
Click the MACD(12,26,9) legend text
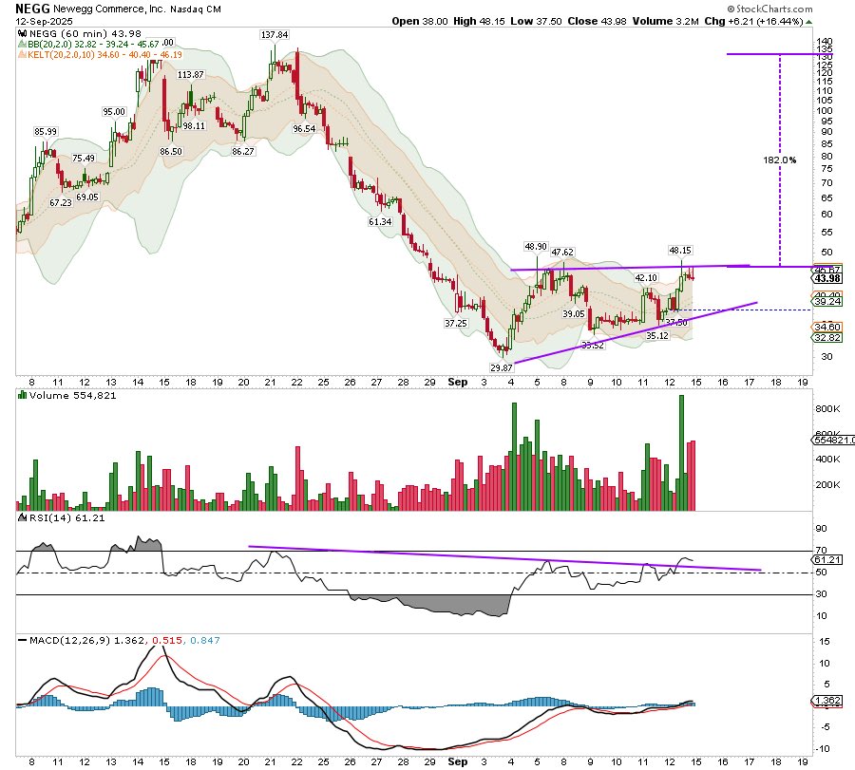69,640
